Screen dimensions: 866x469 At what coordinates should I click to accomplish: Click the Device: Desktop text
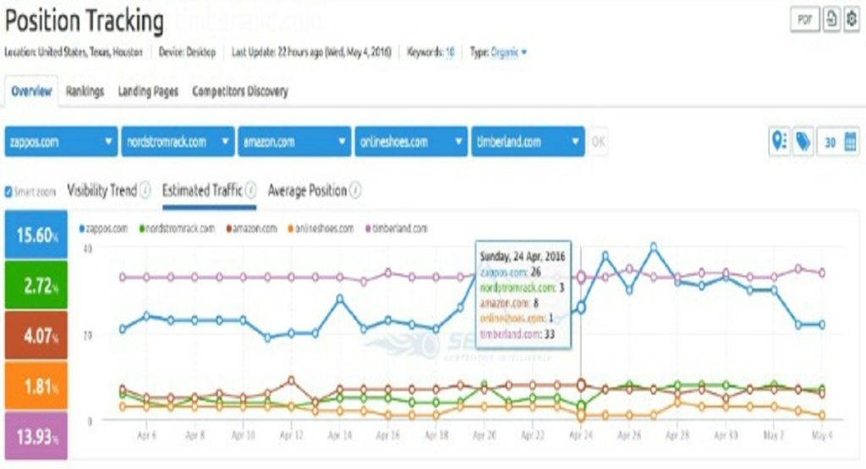click(187, 52)
